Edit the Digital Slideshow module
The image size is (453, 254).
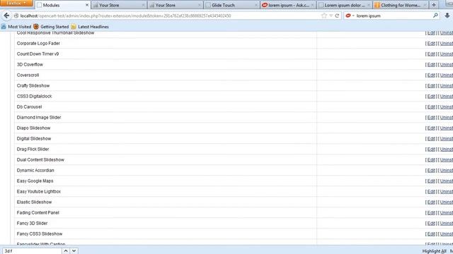(x=431, y=139)
